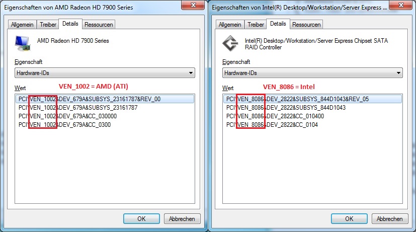Open Treiber tab in AMD Radeon window

[48, 25]
